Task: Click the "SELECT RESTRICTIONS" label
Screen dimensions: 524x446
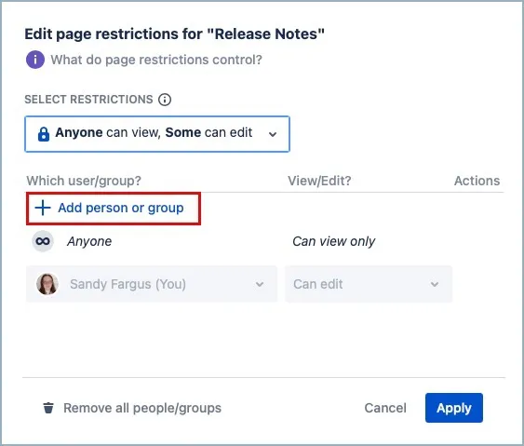Action: click(88, 100)
